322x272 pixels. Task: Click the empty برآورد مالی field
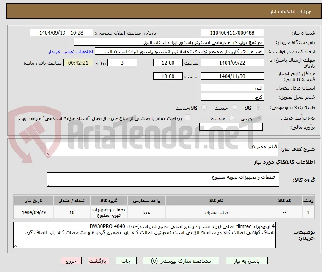coord(231,127)
